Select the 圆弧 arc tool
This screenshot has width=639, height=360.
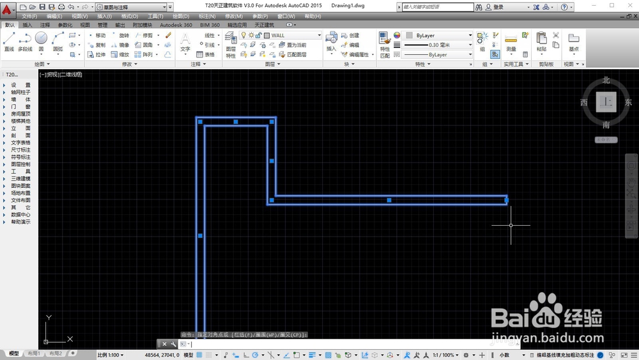[x=58, y=42]
